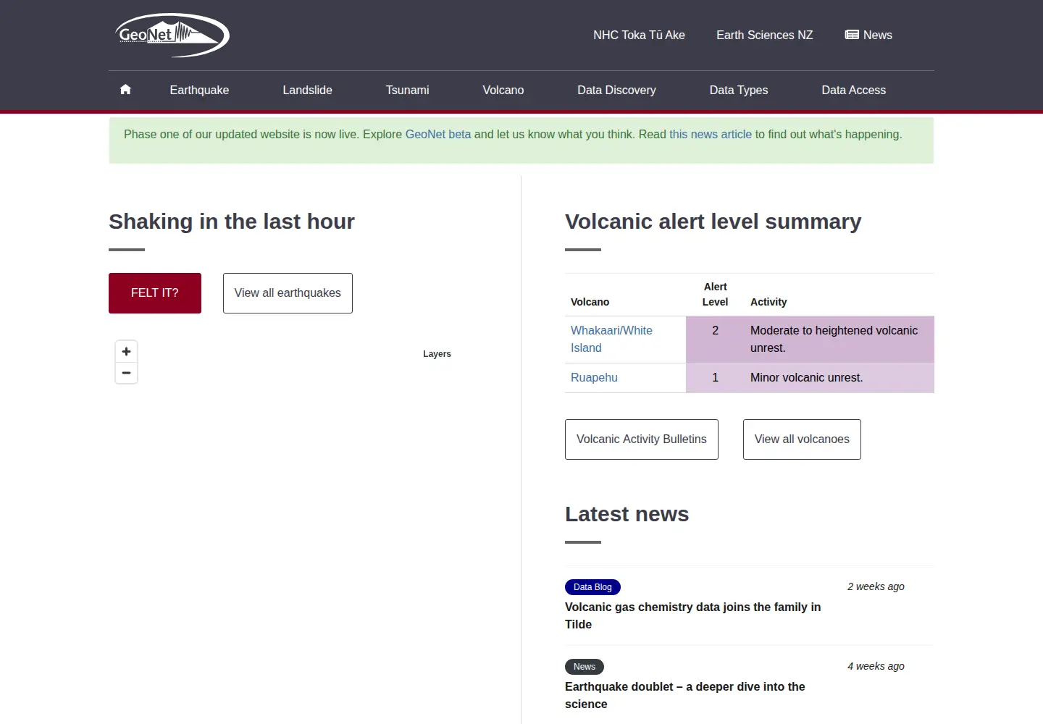The image size is (1043, 724).
Task: Open the Data Discovery menu
Action: [x=616, y=90]
